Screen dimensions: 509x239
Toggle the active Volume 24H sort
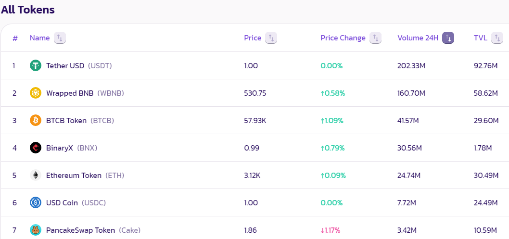[448, 38]
